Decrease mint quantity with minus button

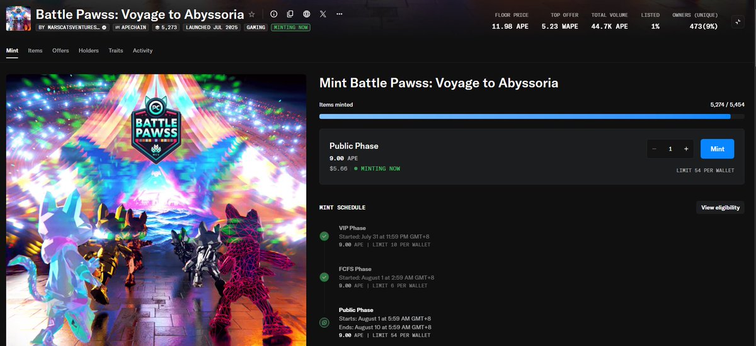tap(655, 149)
